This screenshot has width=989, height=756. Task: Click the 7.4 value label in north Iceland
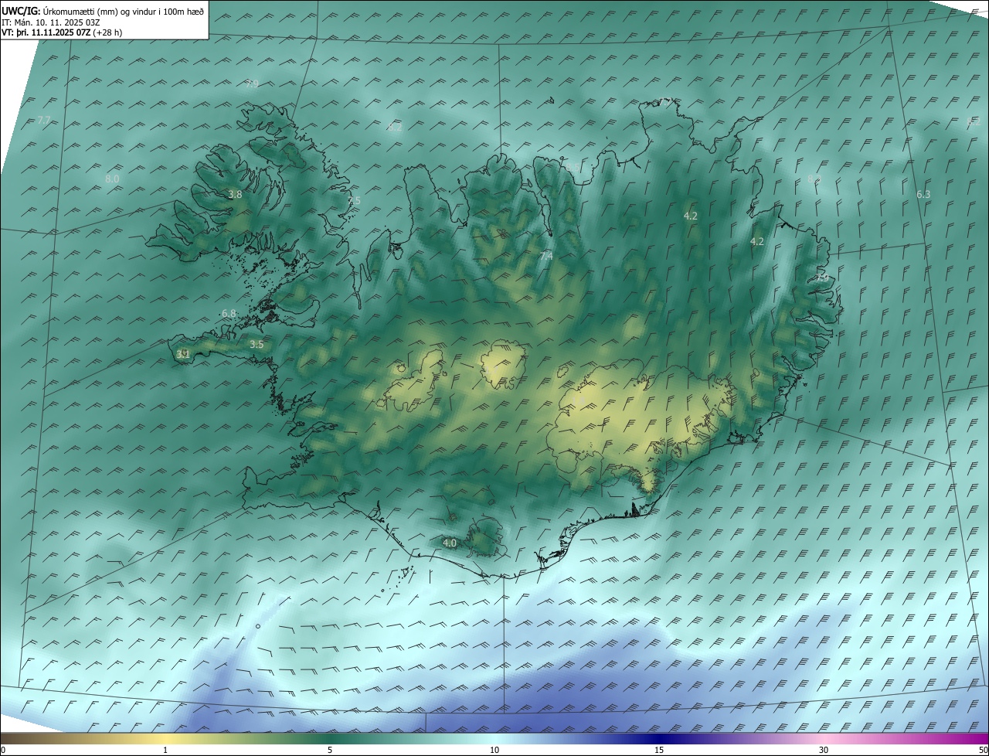[546, 256]
